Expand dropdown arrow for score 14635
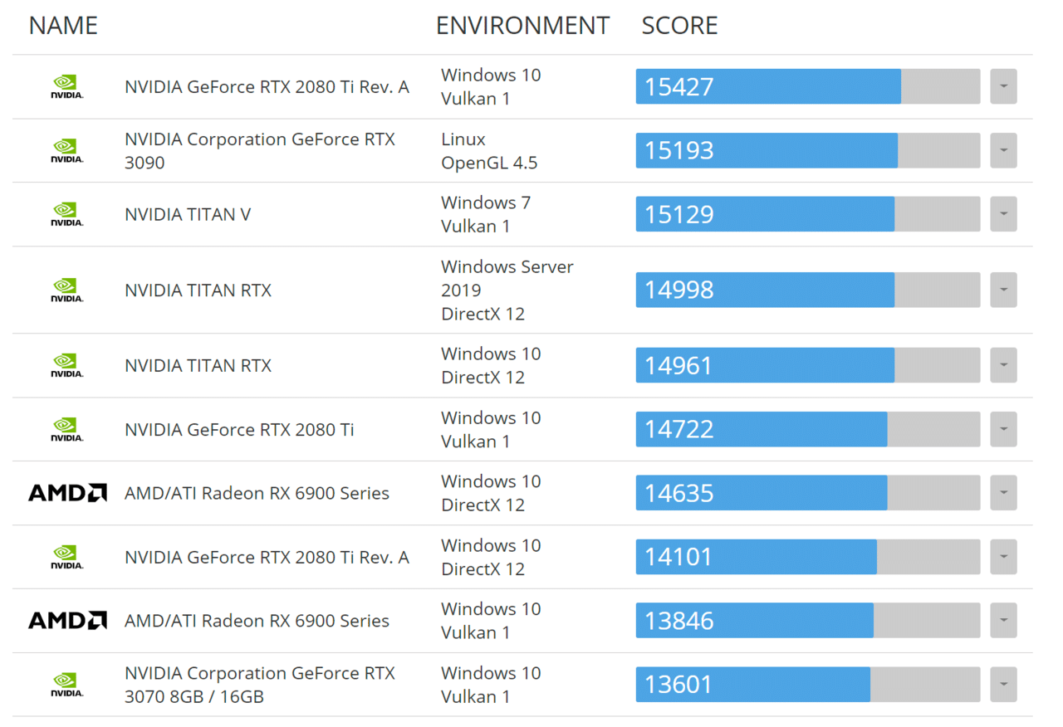 pyautogui.click(x=1003, y=493)
